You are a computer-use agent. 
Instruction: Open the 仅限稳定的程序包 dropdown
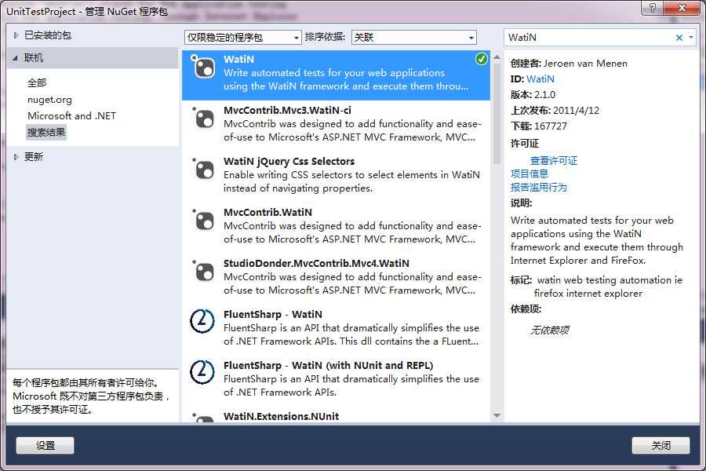[x=242, y=38]
